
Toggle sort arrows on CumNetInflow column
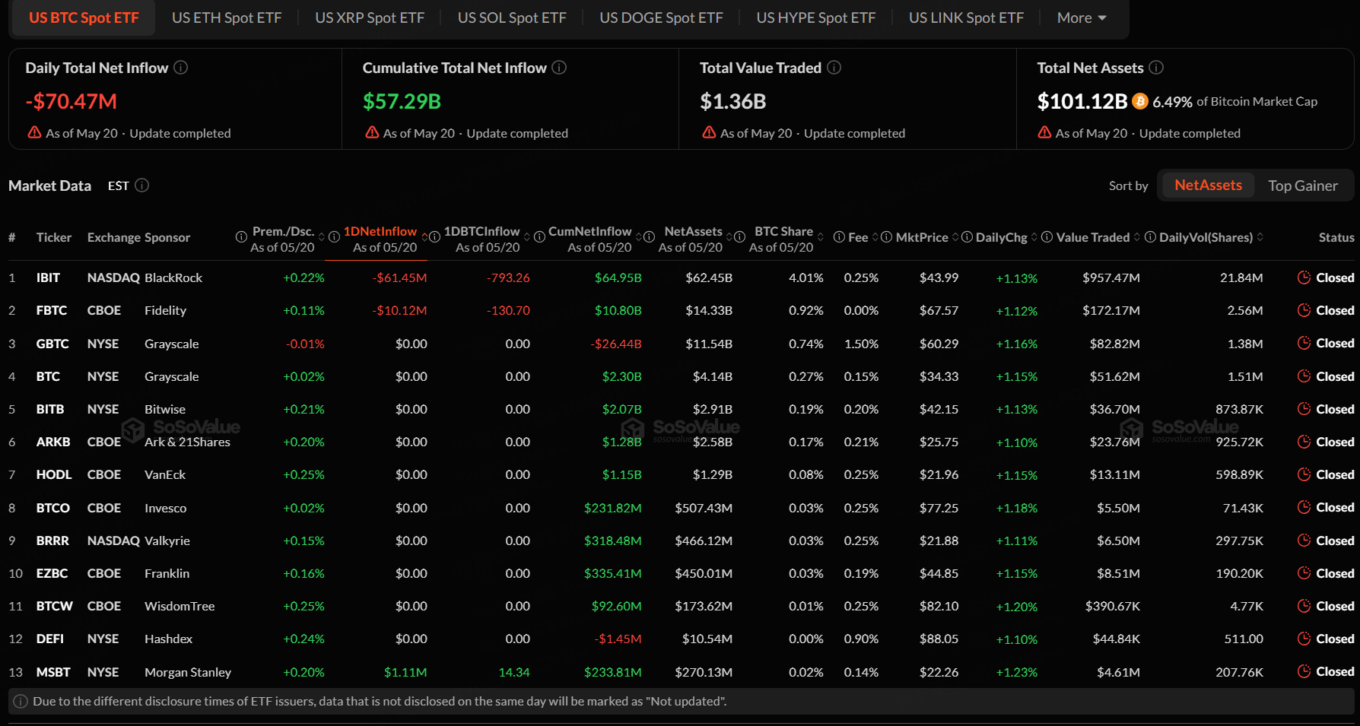(639, 237)
